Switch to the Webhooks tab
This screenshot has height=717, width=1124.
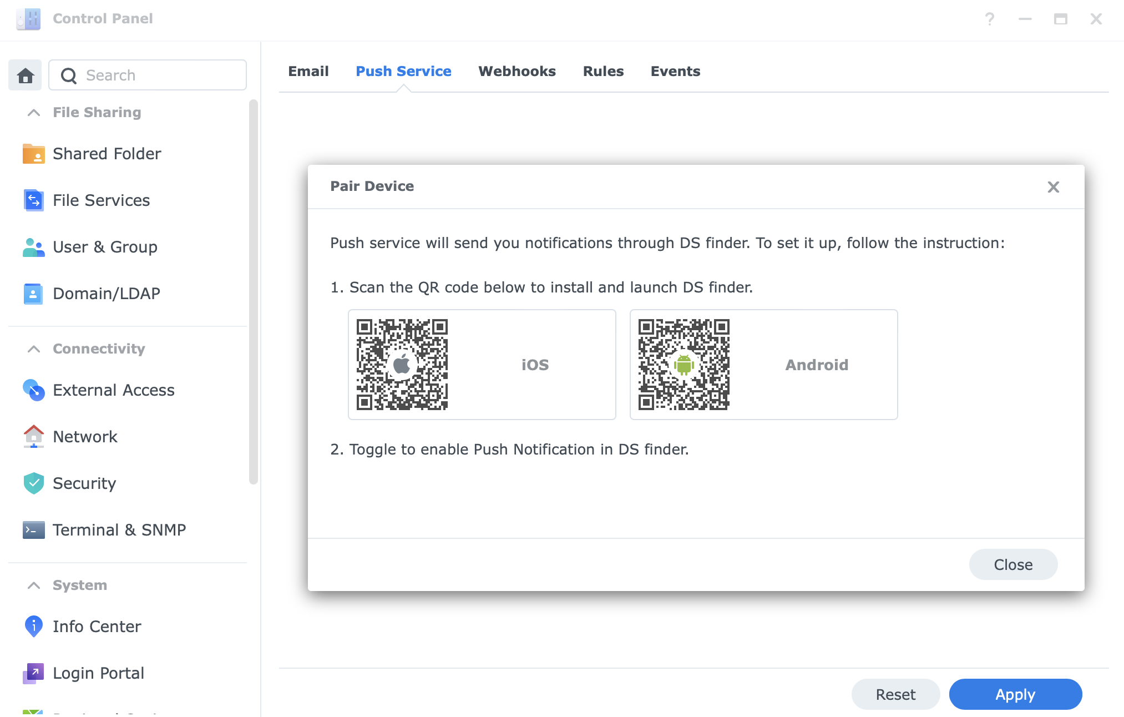point(517,72)
